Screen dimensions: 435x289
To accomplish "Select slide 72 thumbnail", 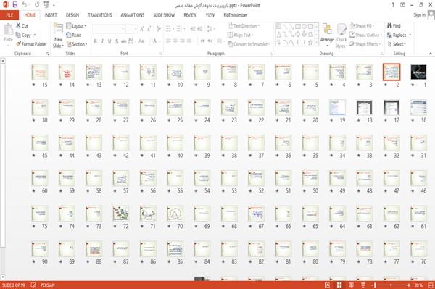I will 121,214.
